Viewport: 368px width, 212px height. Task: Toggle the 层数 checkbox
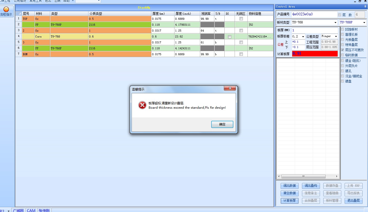point(340,15)
